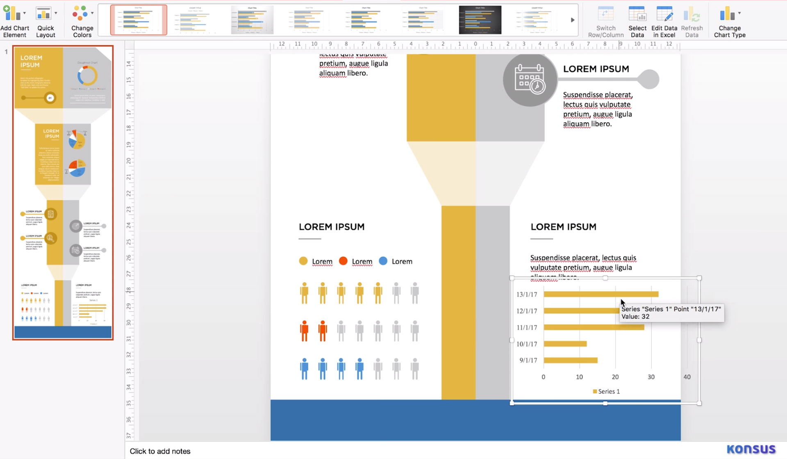Select the Series 1 legend item in chart
The image size is (787, 459).
[606, 391]
